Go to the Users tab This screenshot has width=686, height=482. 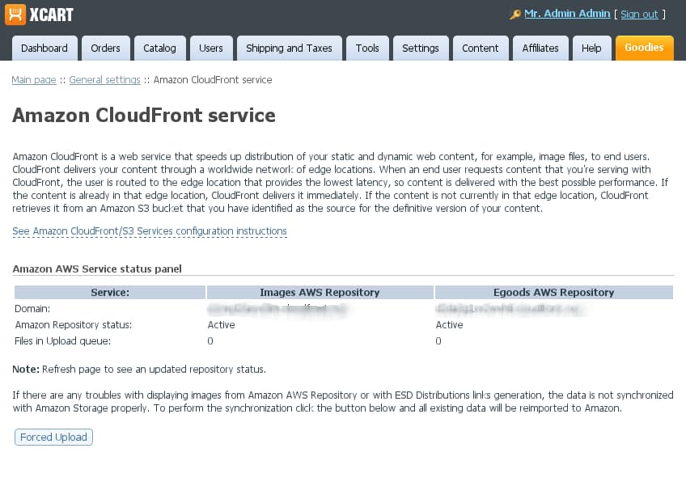tap(211, 48)
